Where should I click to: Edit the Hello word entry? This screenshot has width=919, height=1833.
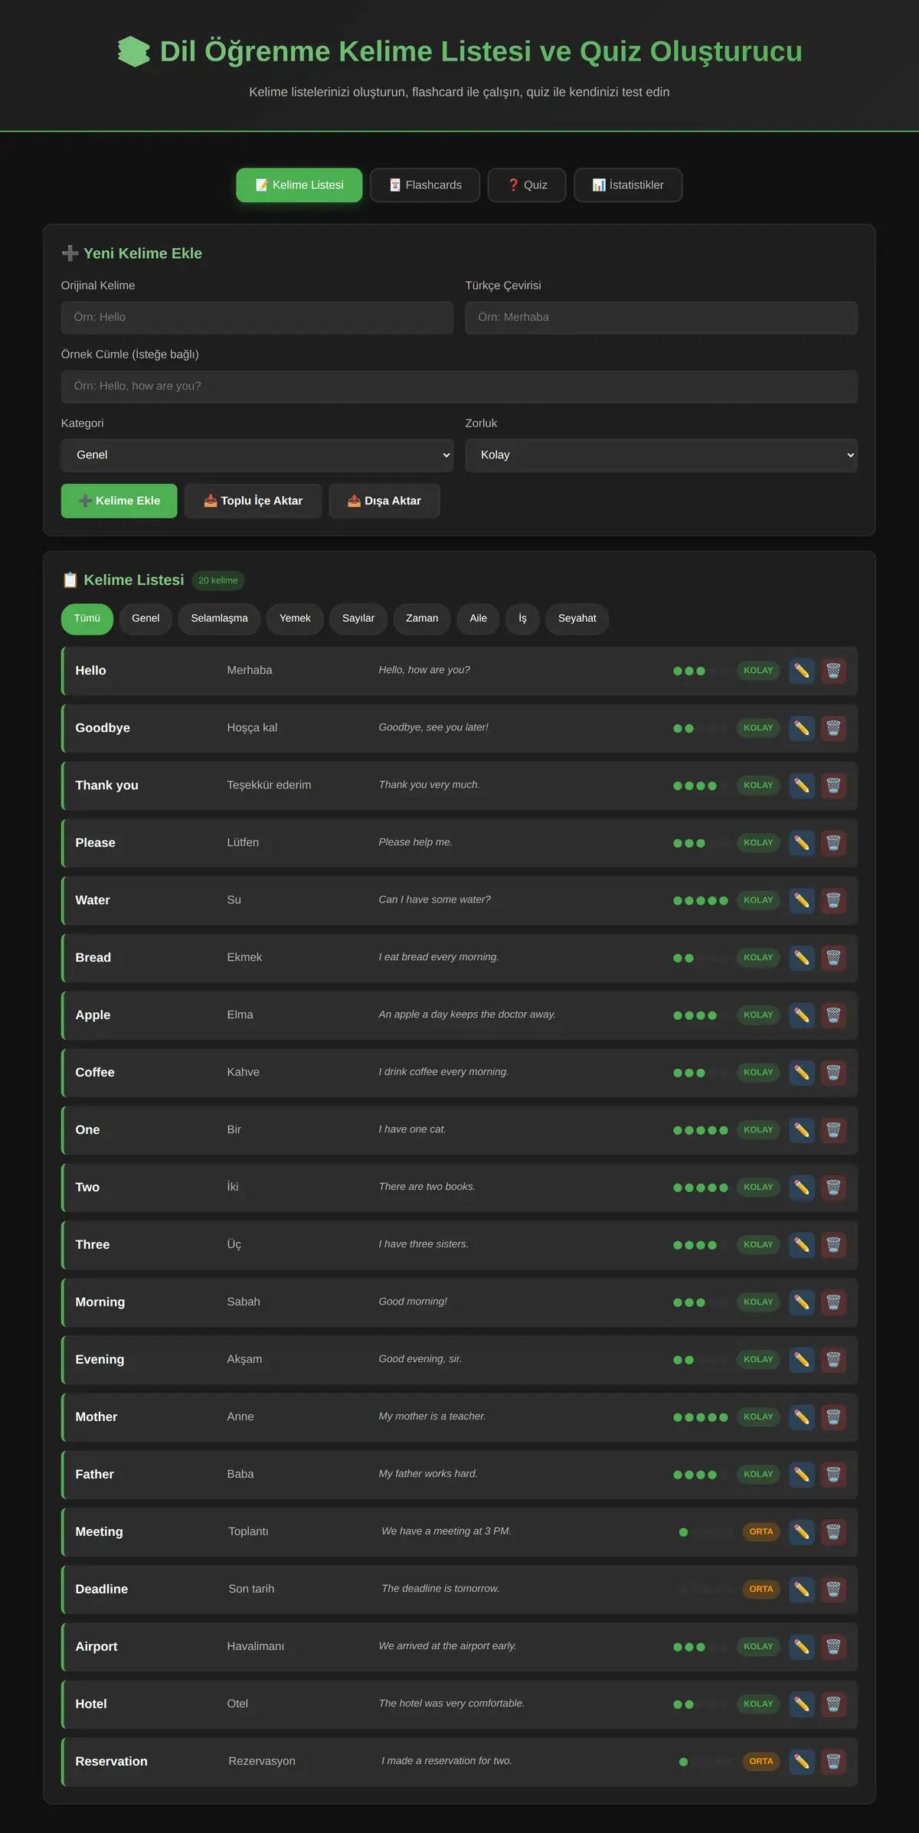click(802, 671)
